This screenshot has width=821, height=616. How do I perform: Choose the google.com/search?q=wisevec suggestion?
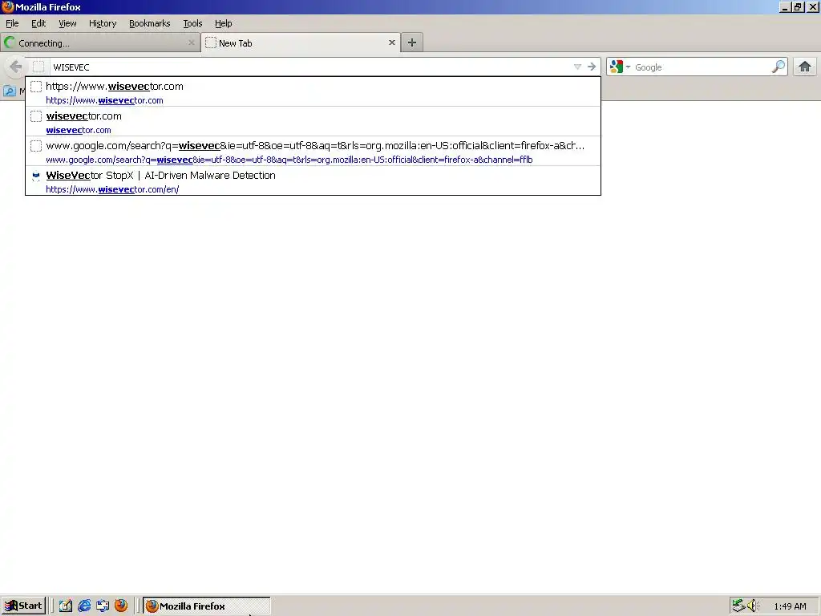tap(313, 152)
